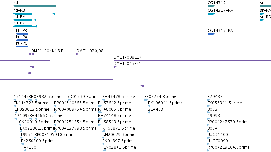Viewport: 271px width, 152px height.
Task: Click the htl-RA transcript label
Action: point(19,17)
